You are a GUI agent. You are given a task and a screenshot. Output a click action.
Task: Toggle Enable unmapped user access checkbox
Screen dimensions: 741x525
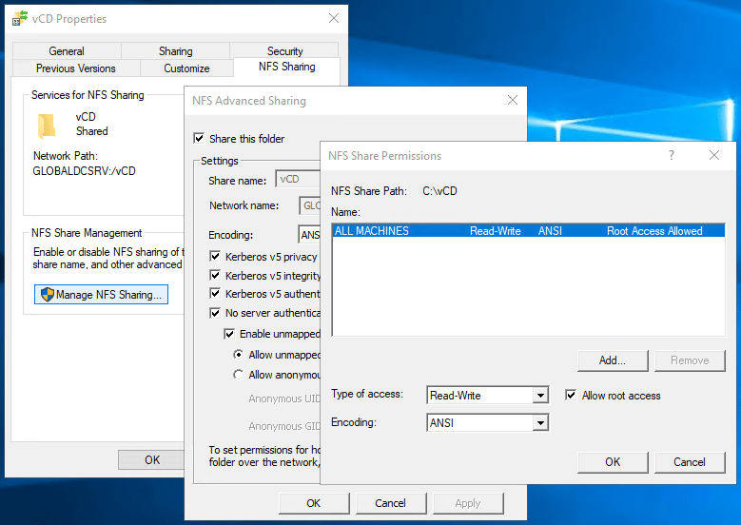coord(229,334)
